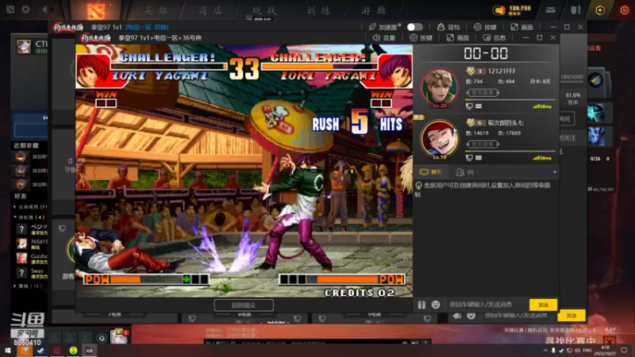The image size is (635, 357).
Task: Go back using Dota back arrow
Action: click(x=45, y=9)
